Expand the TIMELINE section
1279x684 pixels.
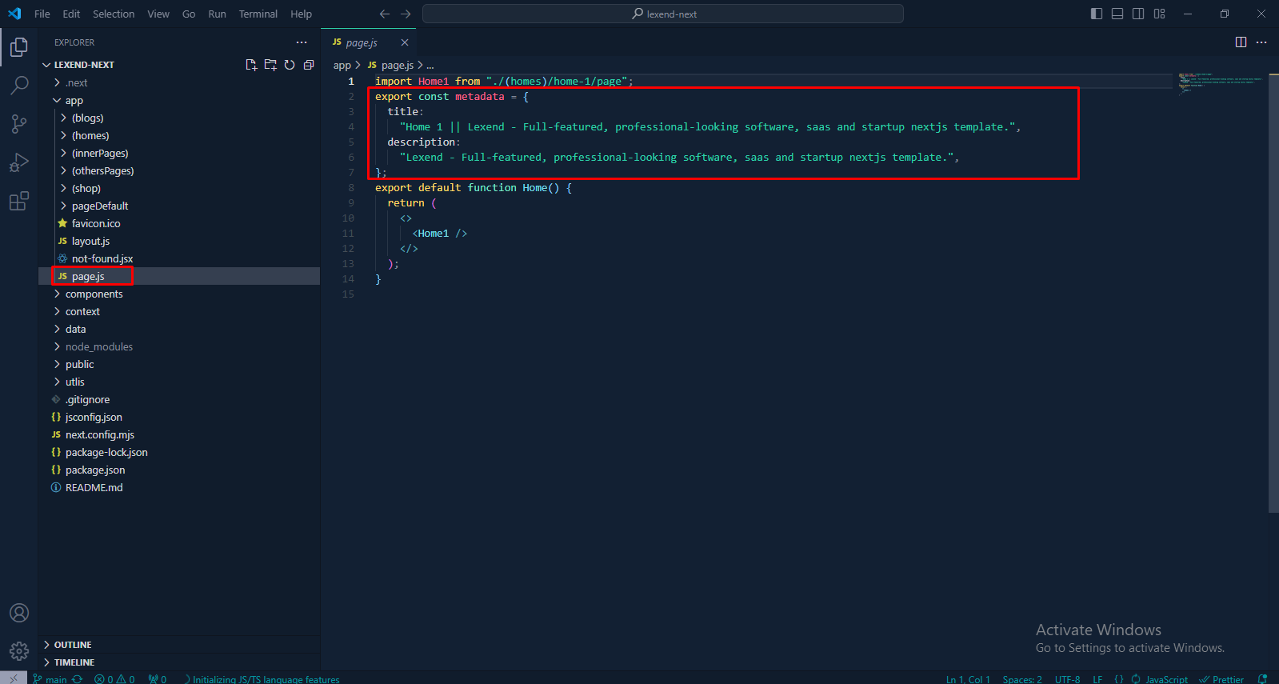click(179, 662)
